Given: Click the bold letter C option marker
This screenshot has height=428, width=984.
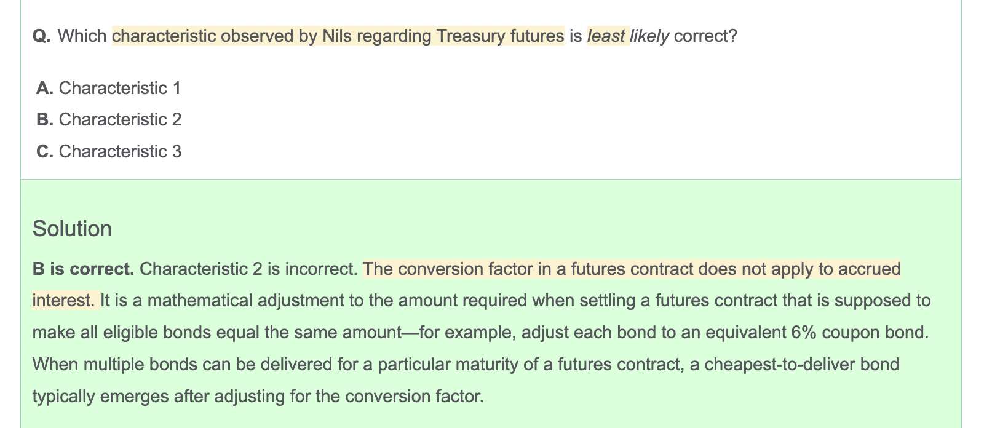Looking at the screenshot, I should coord(45,151).
